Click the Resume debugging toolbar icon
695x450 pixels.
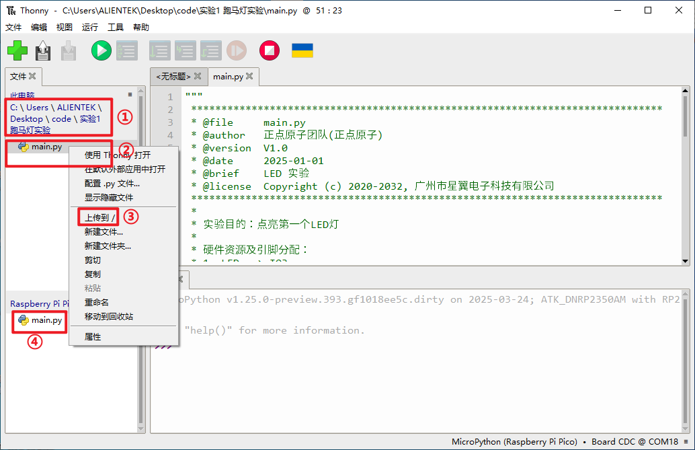236,50
